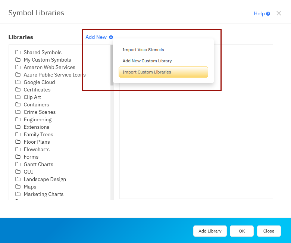This screenshot has height=243, width=291.
Task: Confirm with the OK button
Action: click(241, 231)
